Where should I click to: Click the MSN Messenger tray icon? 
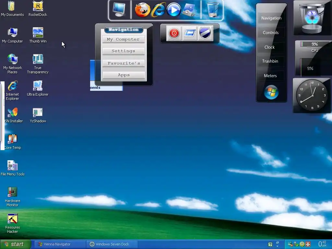click(x=290, y=244)
